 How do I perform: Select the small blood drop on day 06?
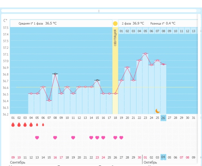click(x=43, y=124)
